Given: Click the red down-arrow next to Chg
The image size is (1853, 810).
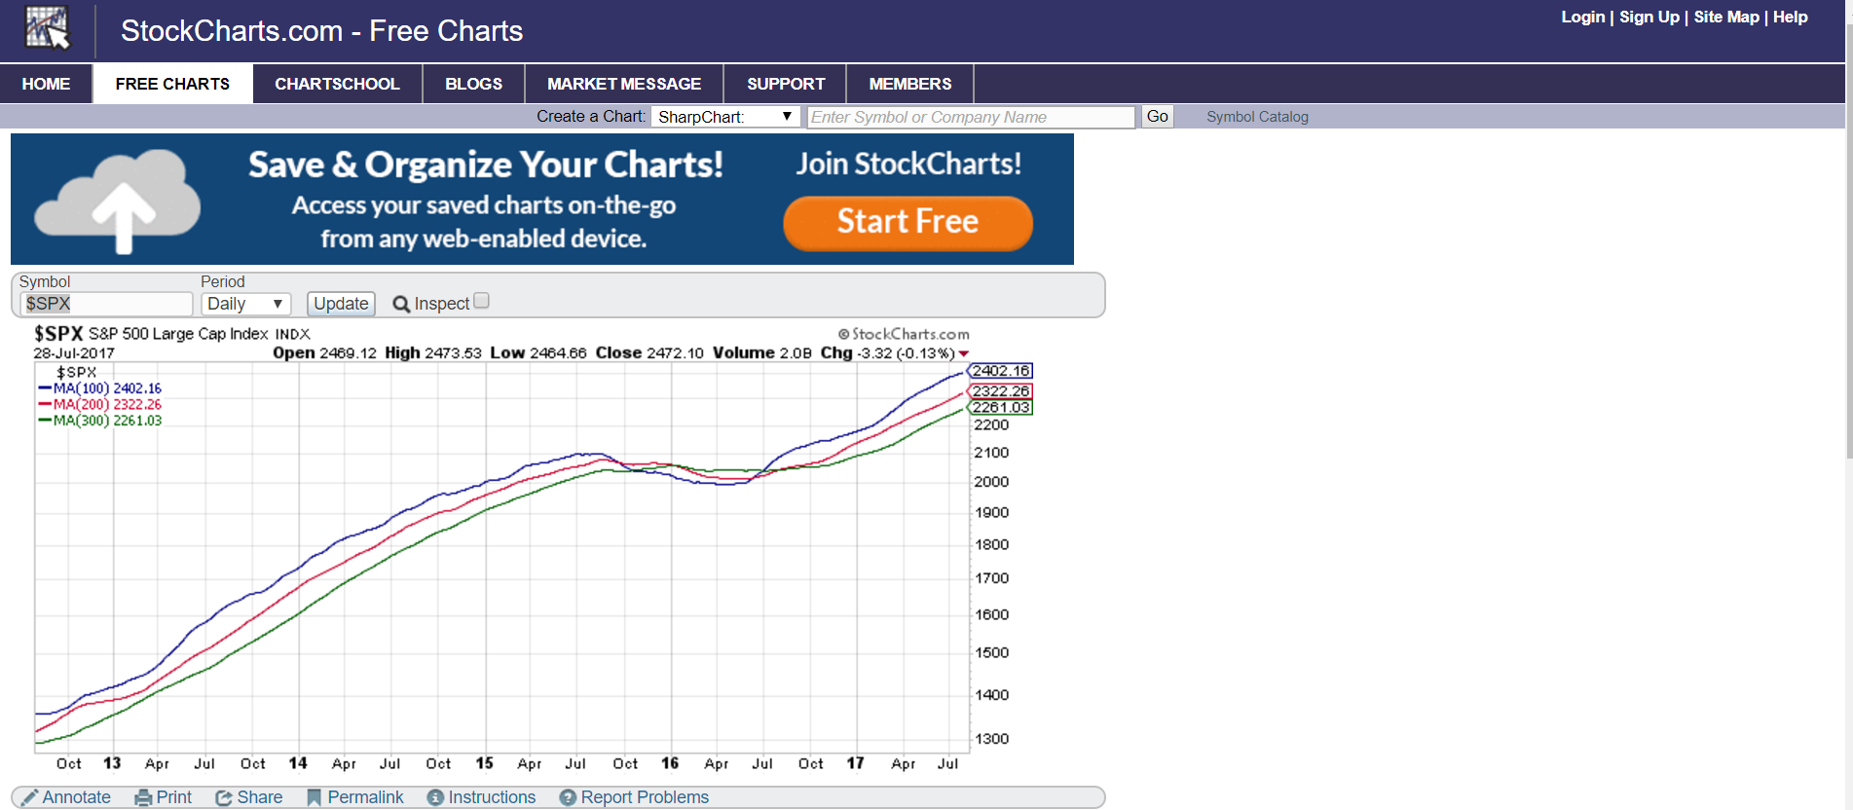Looking at the screenshot, I should pos(963,353).
